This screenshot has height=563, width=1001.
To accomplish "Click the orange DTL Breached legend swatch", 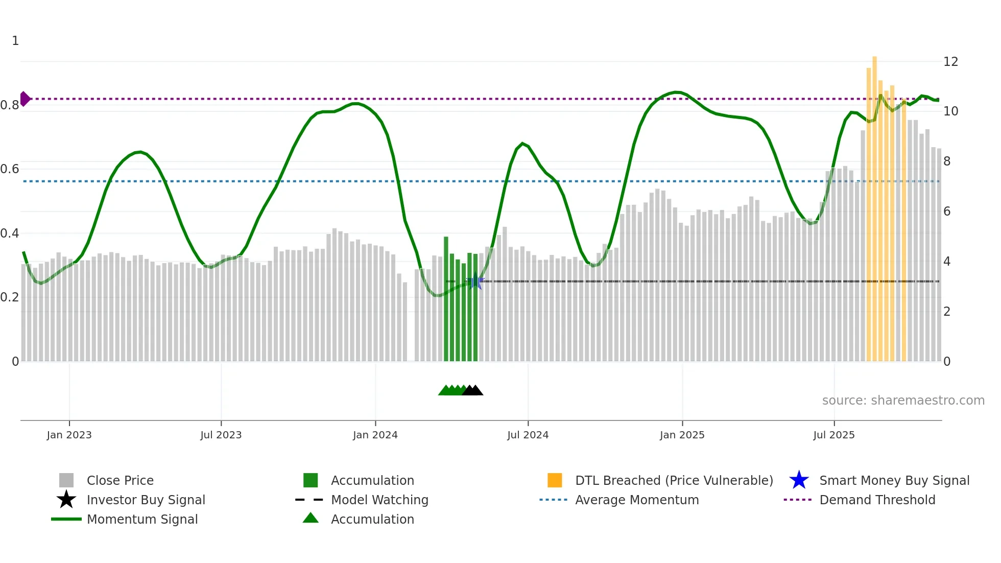I will 555,480.
